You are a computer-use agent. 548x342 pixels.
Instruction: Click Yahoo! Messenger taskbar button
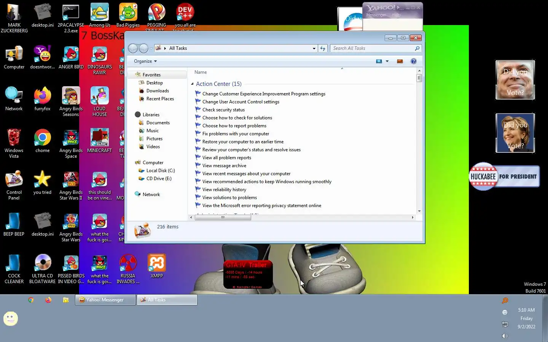tap(105, 300)
